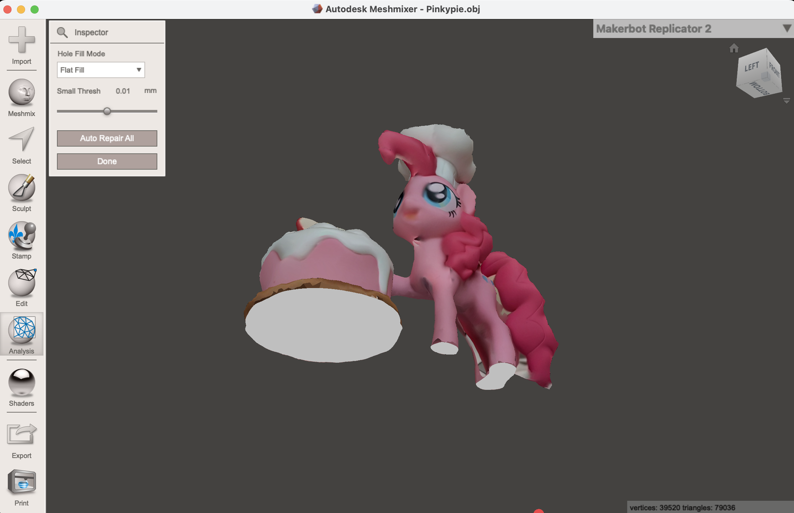Click Done to close the Inspector

[107, 161]
